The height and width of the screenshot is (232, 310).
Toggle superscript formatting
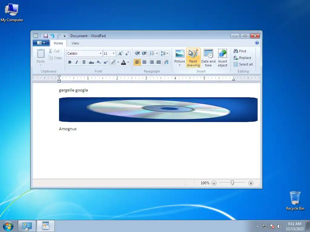[106, 62]
